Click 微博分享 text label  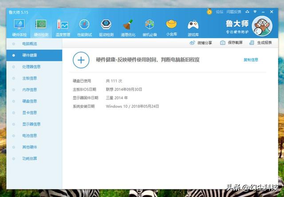tap(205, 43)
